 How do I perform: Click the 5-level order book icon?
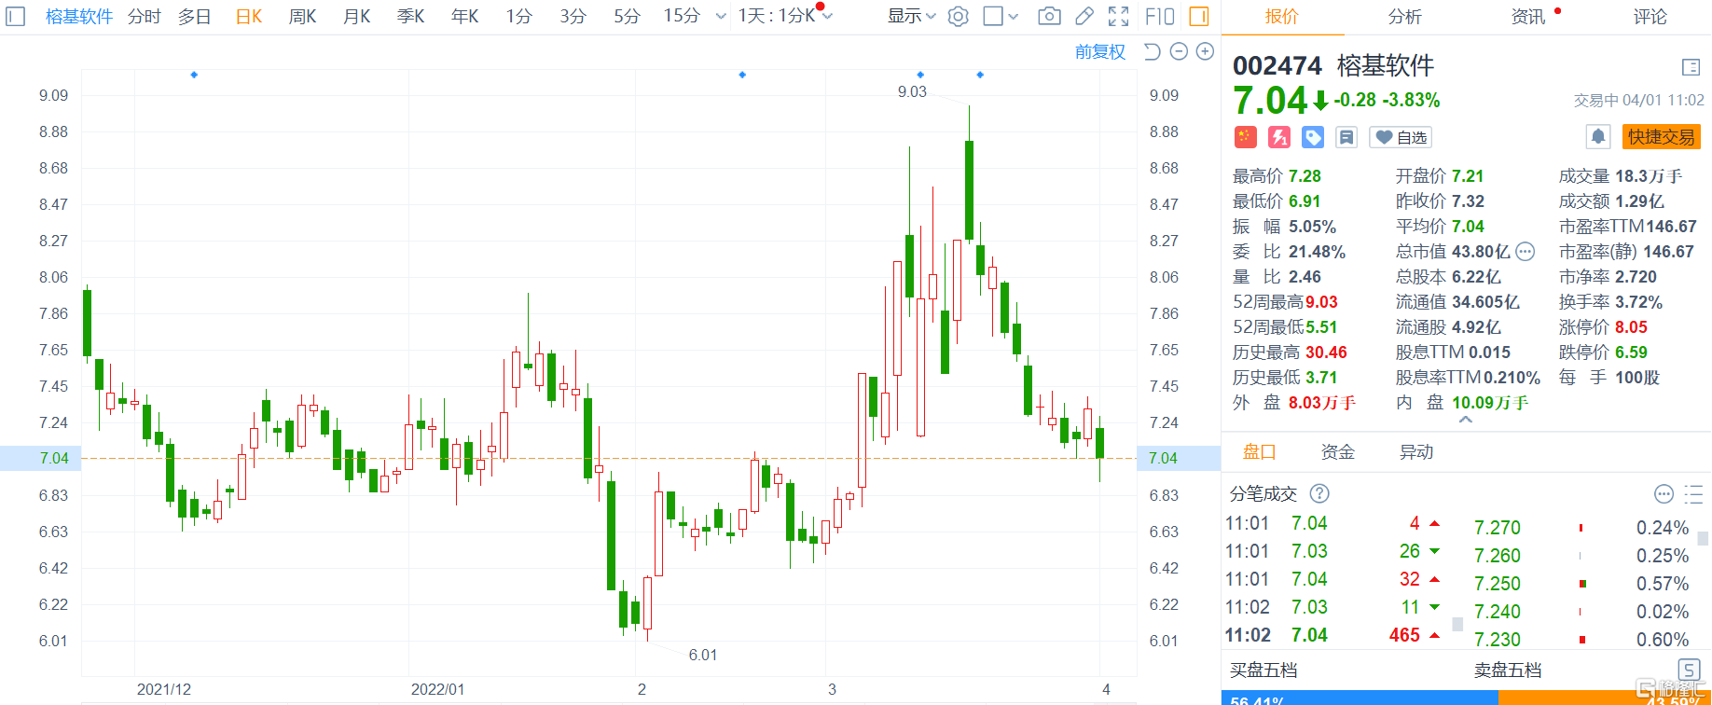point(1689,669)
